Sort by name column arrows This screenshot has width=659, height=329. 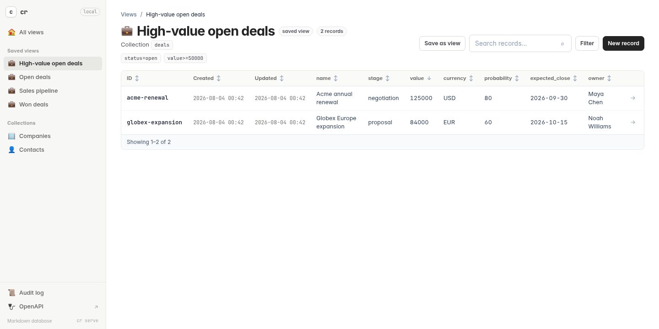click(335, 79)
